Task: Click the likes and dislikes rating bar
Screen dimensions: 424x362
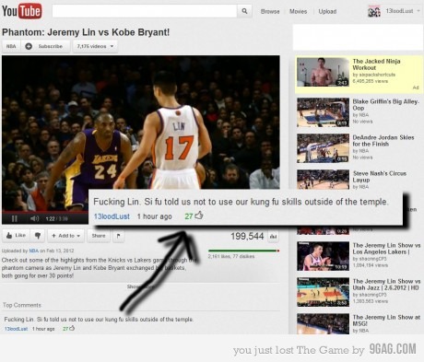Action: [243, 251]
